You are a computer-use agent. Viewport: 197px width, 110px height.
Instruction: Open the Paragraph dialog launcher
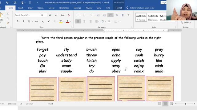(132, 27)
